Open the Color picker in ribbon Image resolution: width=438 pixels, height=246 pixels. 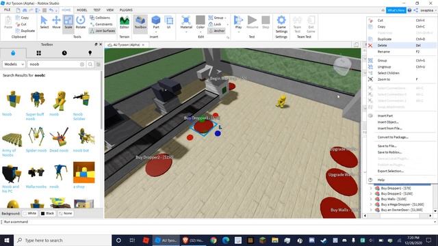[201, 23]
